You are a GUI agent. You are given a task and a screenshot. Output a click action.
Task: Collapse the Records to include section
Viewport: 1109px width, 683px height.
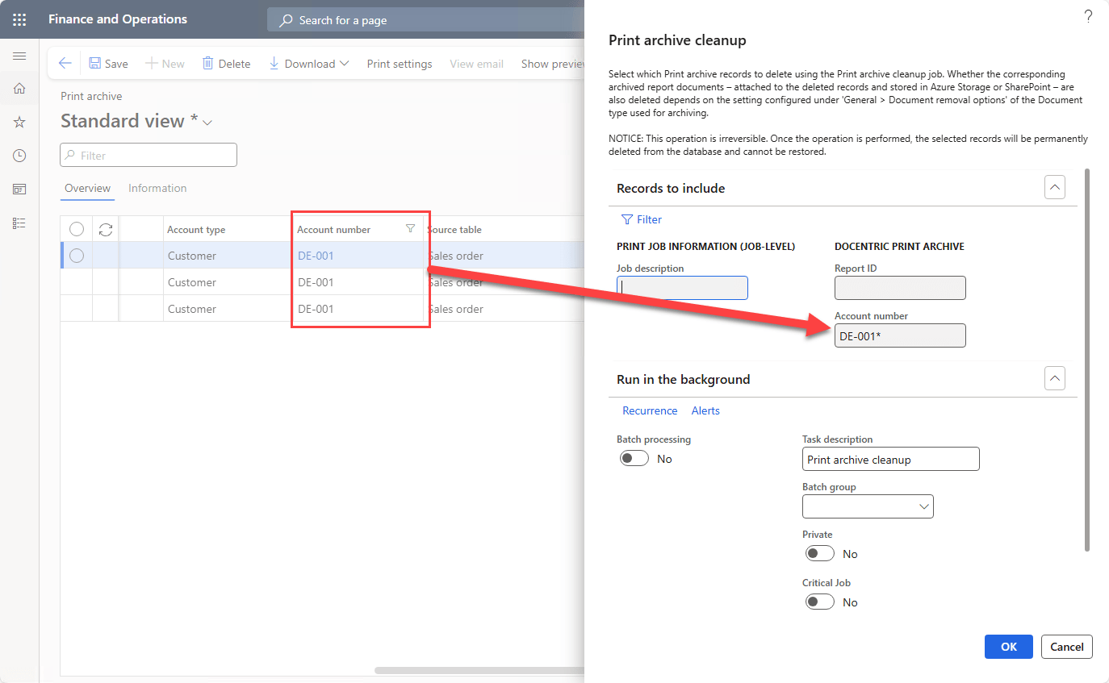(1054, 188)
